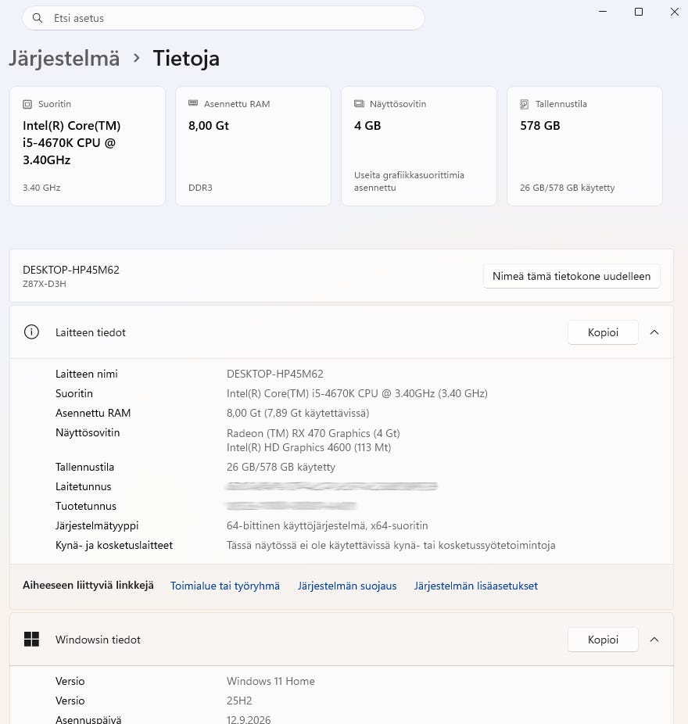The width and height of the screenshot is (688, 724).
Task: Click the Laitteen tiedot info icon
Action: pos(31,332)
